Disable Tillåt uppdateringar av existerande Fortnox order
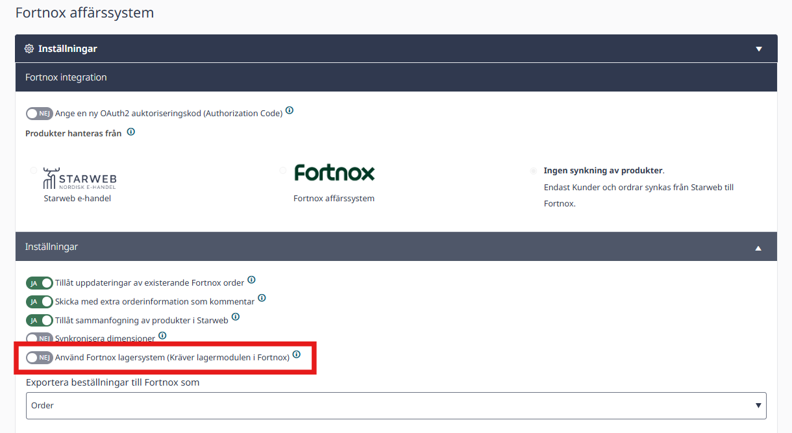Viewport: 792px width, 433px height. (39, 283)
